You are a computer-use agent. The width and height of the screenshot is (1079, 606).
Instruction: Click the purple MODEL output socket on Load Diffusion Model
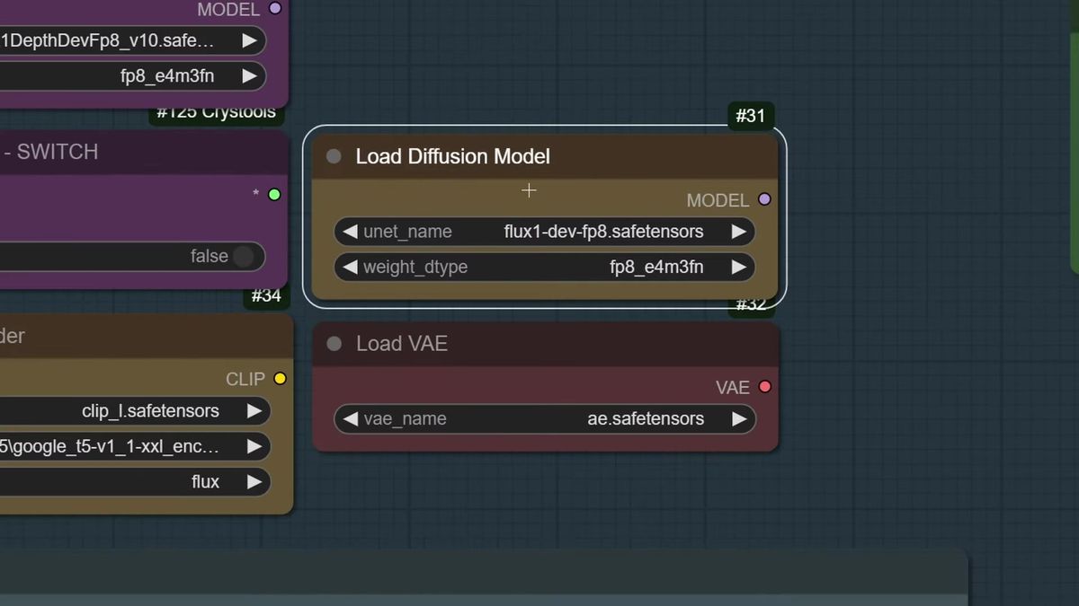tap(764, 199)
